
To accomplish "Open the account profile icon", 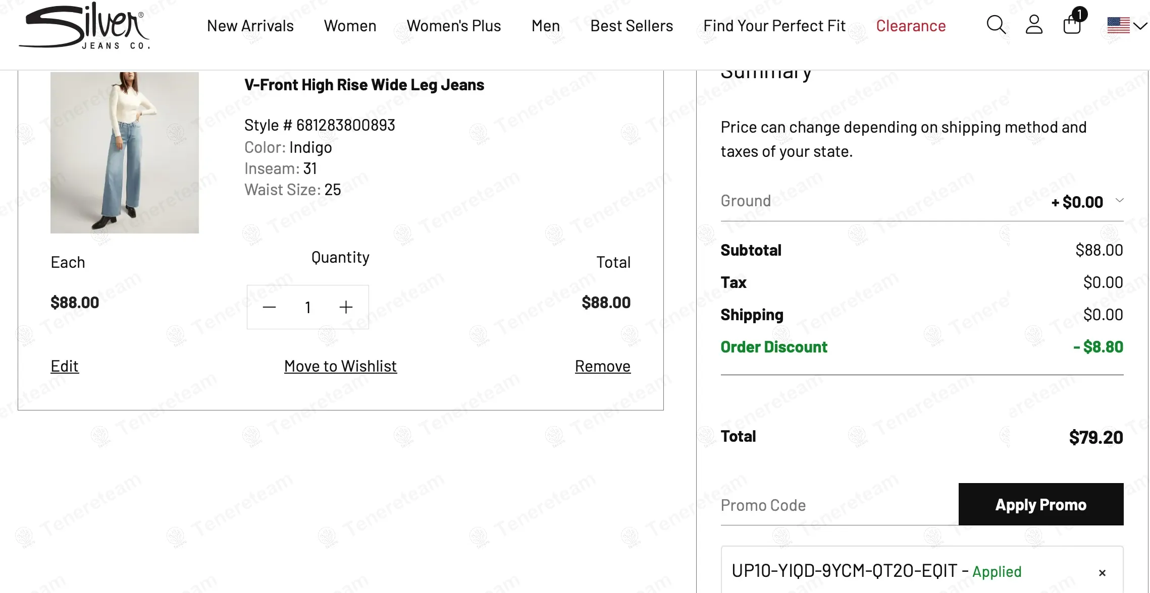I will point(1034,25).
